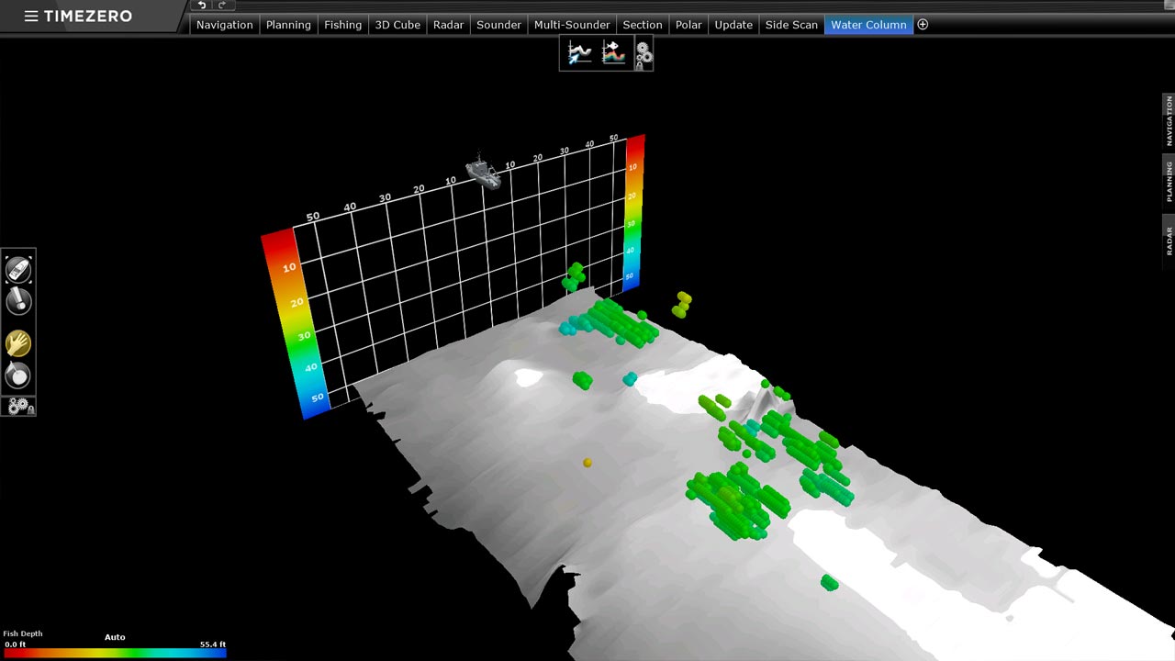Select the hand pan tool
1175x661 pixels.
click(x=18, y=343)
